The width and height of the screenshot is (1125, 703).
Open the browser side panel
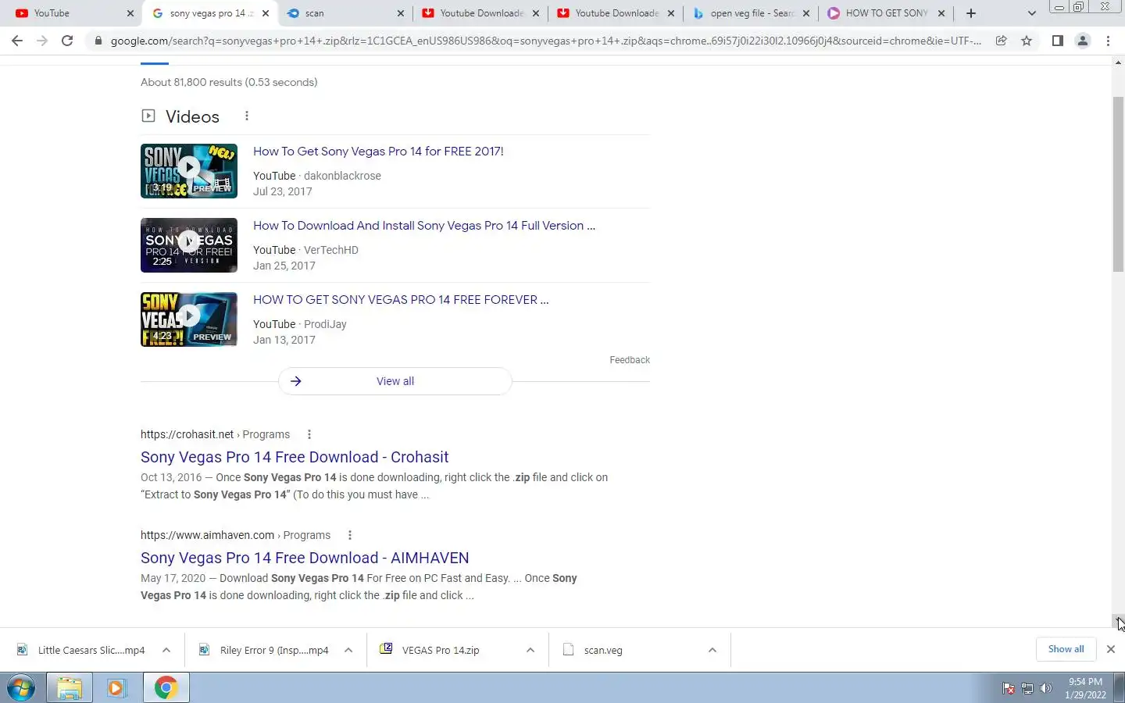coord(1057,41)
